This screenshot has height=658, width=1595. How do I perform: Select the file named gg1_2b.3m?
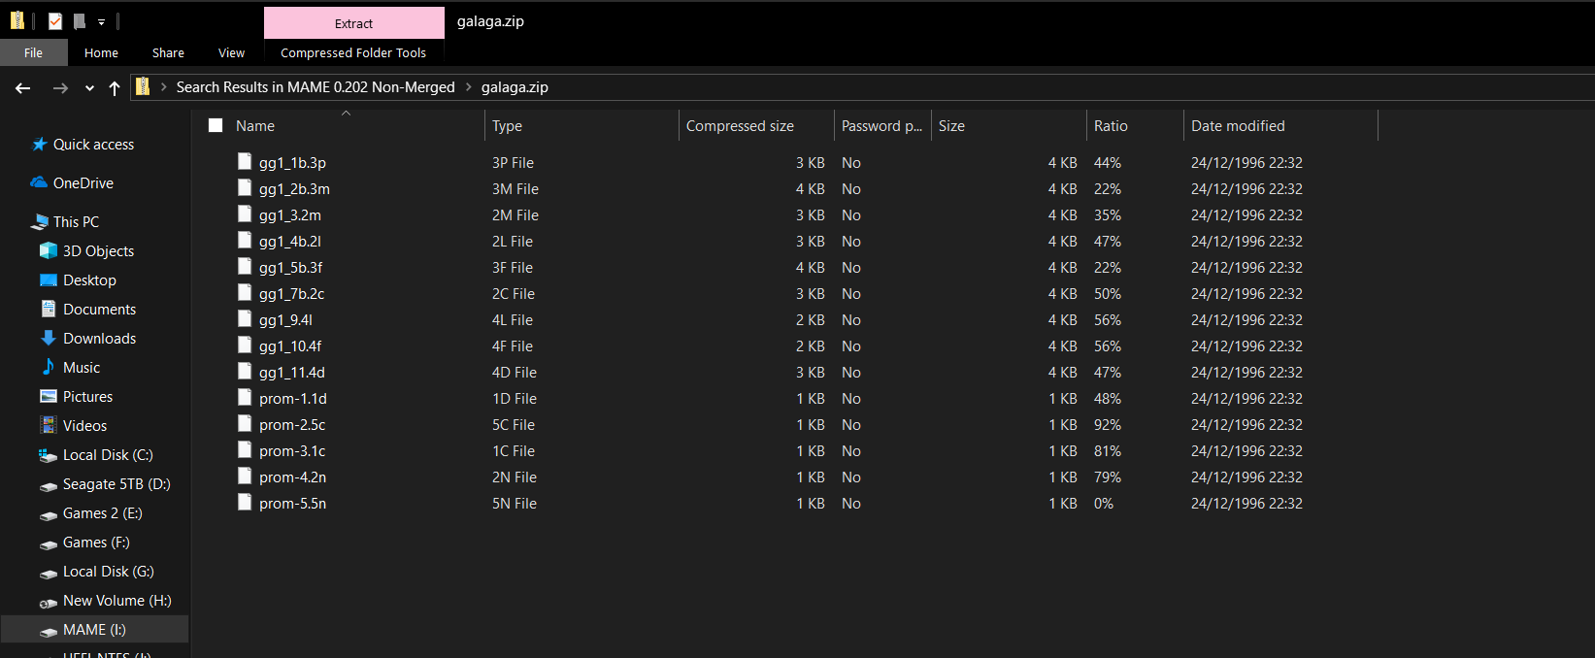click(294, 189)
